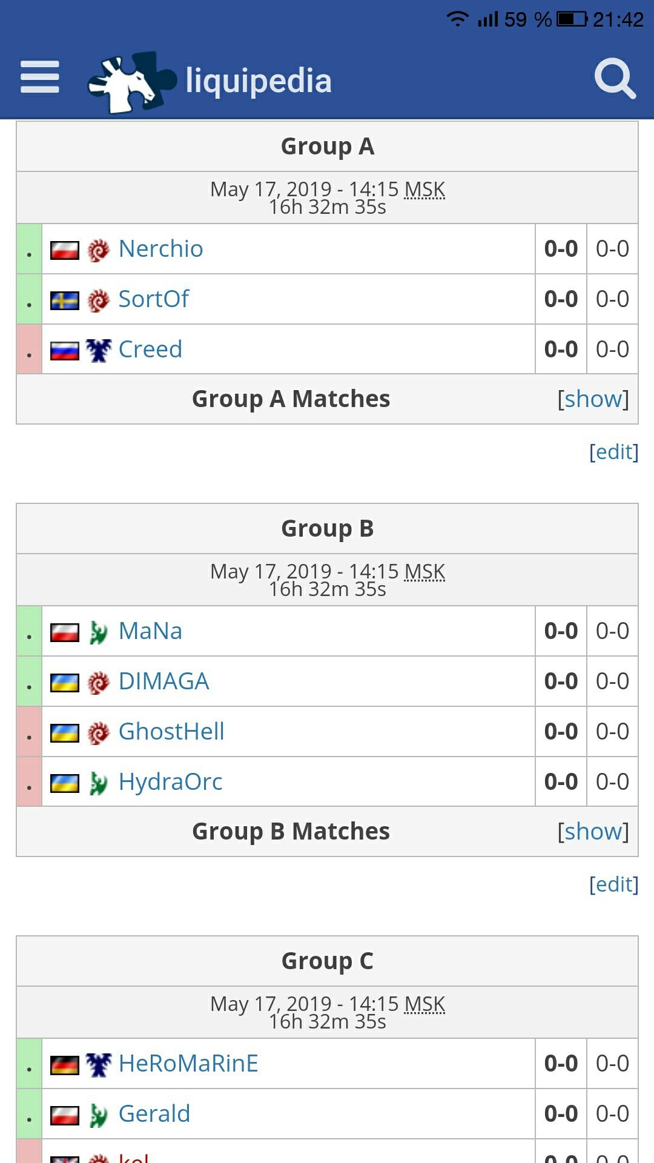Screen dimensions: 654x1163
Task: Click Sweden flag next to SortOf
Action: click(x=65, y=300)
